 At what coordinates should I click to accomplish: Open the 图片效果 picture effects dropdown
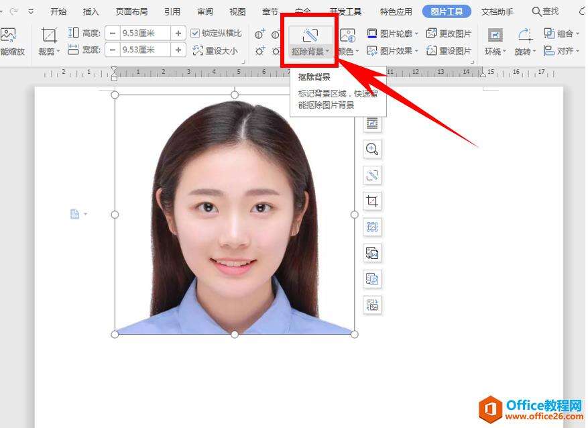(392, 50)
